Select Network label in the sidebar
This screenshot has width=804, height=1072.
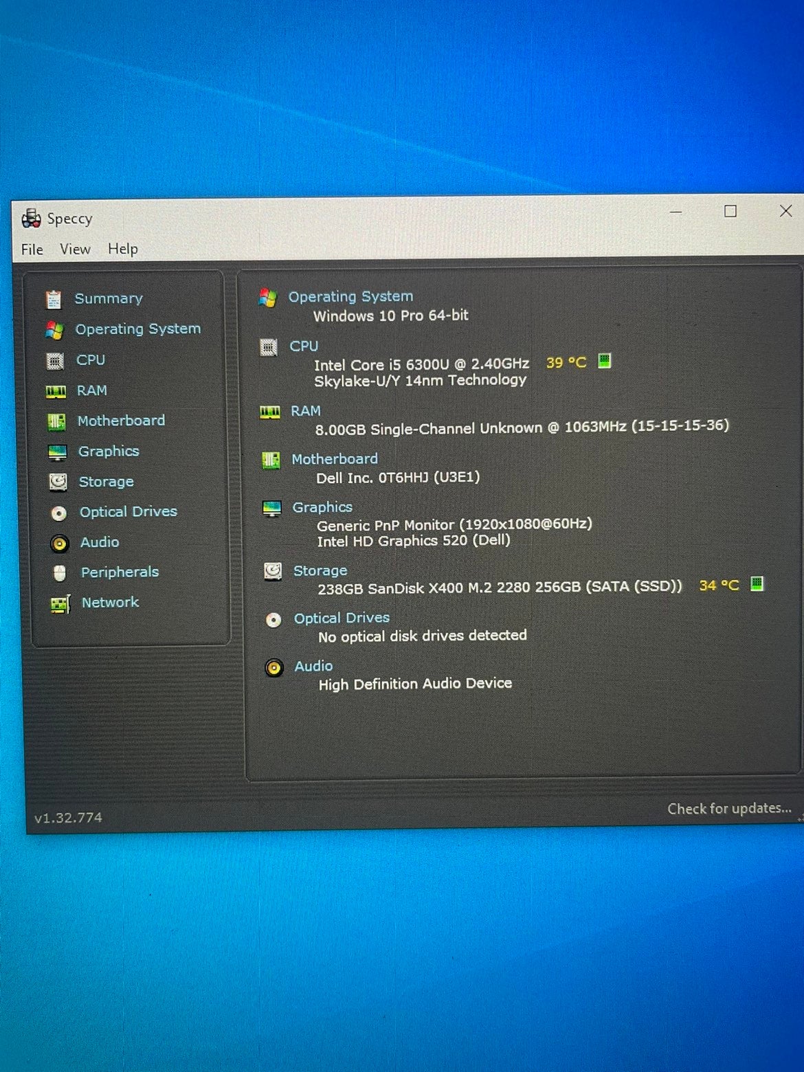pyautogui.click(x=110, y=603)
